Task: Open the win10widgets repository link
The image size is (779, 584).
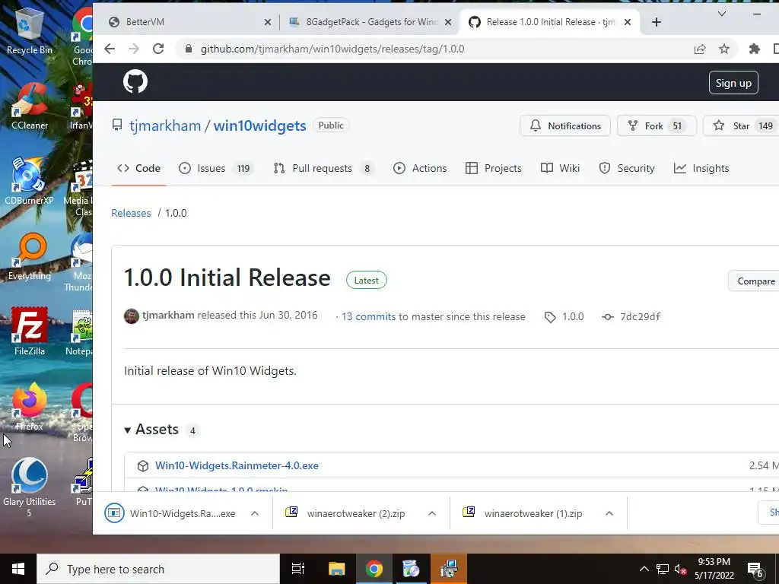Action: 259,125
